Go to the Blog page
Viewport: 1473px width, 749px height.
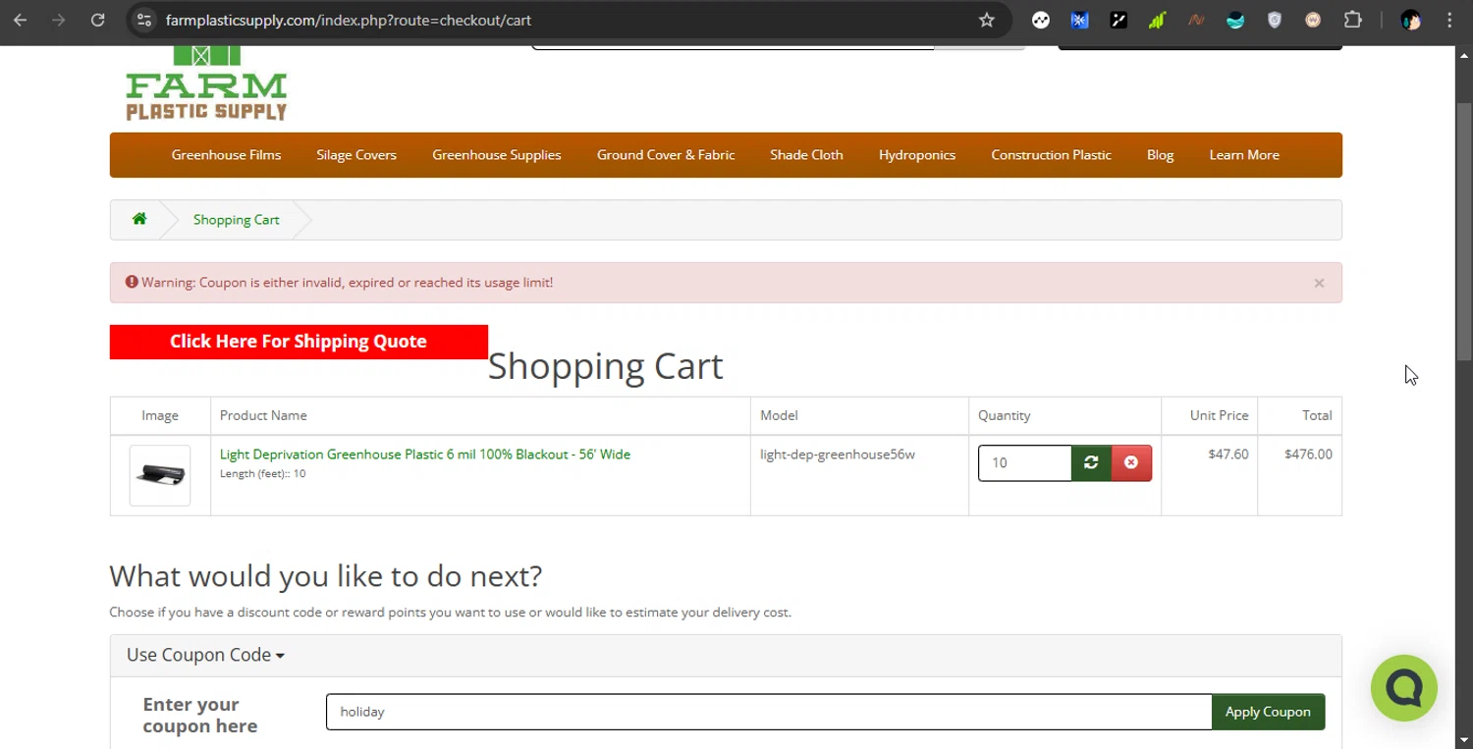pyautogui.click(x=1160, y=155)
